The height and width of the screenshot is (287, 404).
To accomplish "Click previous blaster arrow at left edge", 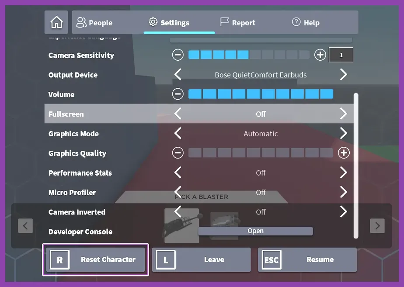I will point(25,226).
